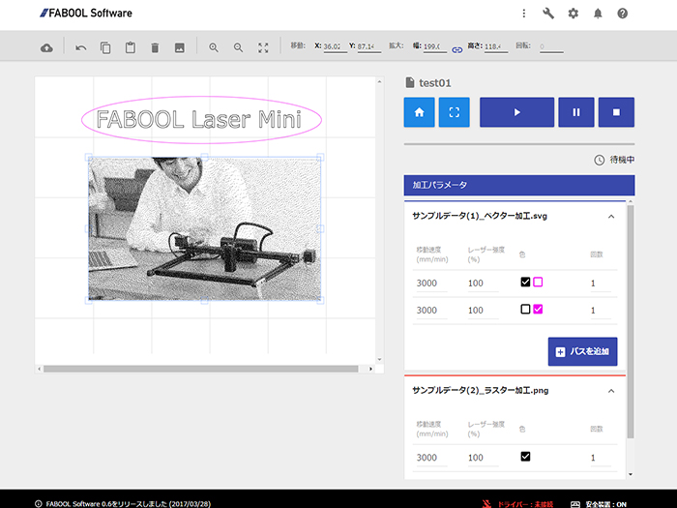Open the wrench tools icon
Viewport: 677px width, 508px height.
(548, 14)
